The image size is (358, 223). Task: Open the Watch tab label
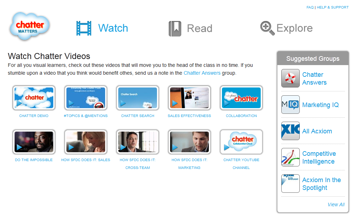tap(113, 28)
